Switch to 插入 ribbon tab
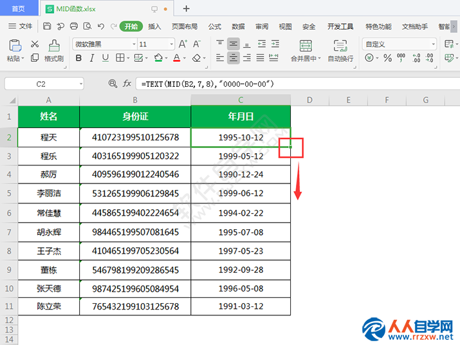 tap(154, 27)
